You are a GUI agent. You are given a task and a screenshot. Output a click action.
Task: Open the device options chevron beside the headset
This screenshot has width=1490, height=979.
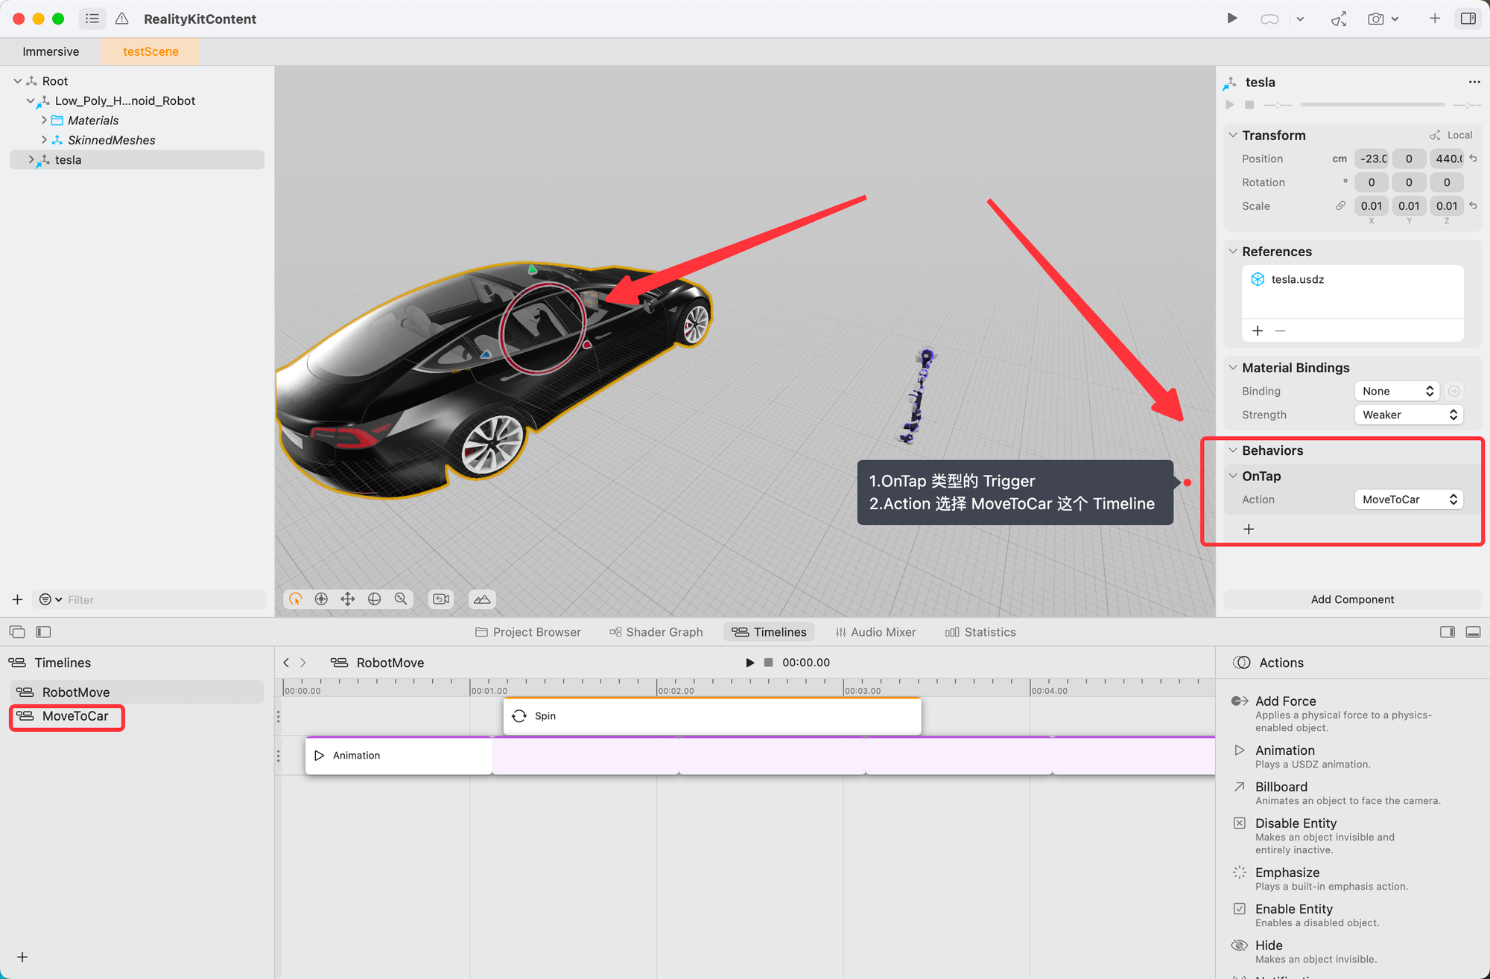1300,19
